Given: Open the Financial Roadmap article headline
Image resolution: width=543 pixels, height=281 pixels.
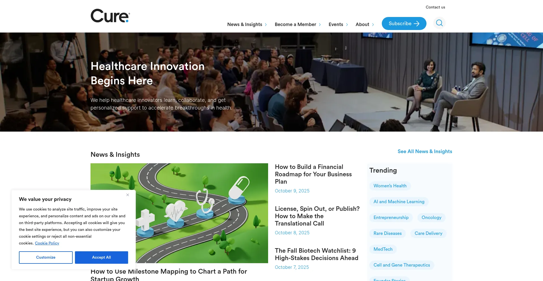Looking at the screenshot, I should click(x=313, y=174).
